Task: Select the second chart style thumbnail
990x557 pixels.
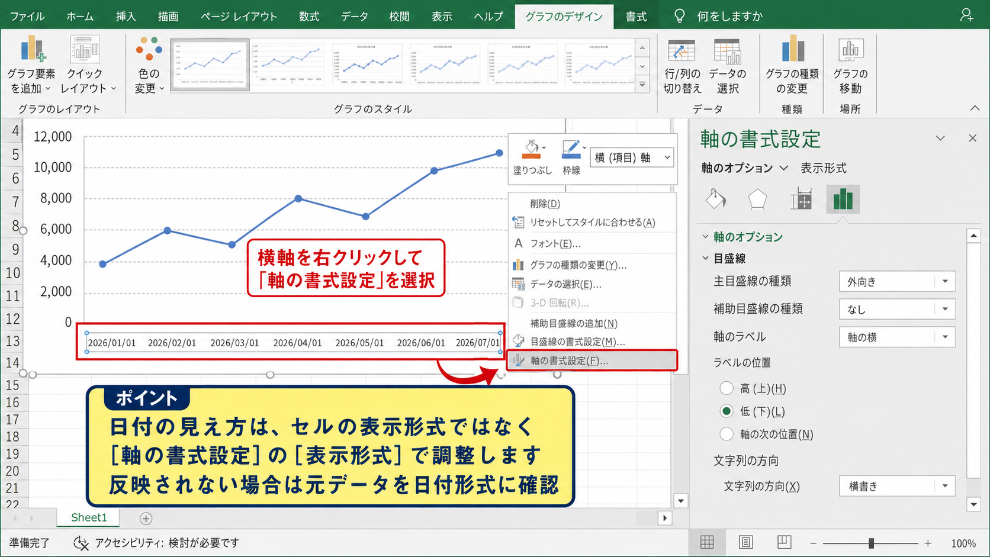Action: pyautogui.click(x=288, y=65)
